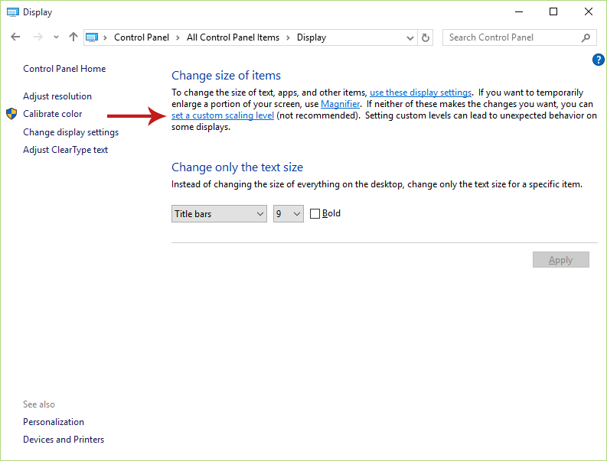The width and height of the screenshot is (607, 461).
Task: Click the Change size of items heading
Action: point(226,76)
